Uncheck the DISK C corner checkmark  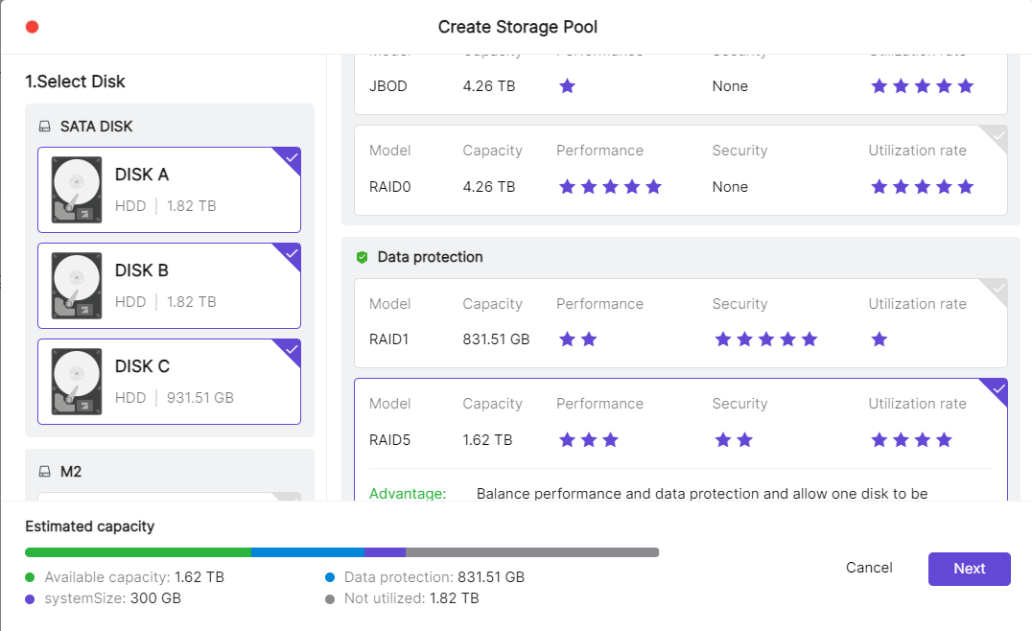click(x=292, y=349)
